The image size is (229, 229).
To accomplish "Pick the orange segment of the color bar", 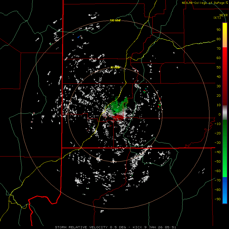I will click(225, 43).
